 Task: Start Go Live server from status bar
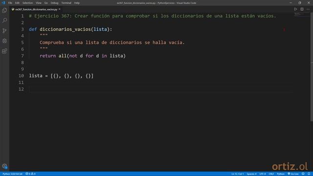click(x=293, y=174)
